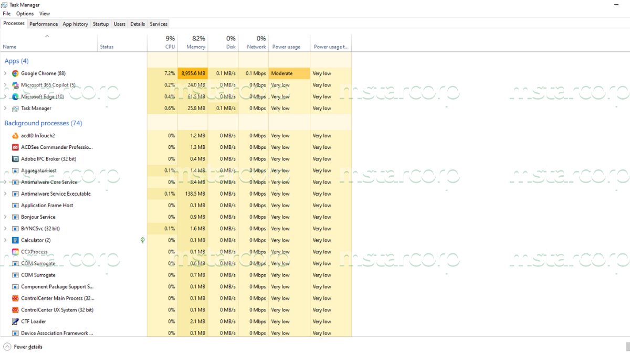
Task: Click the BrYNCSvc (32 bit) icon
Action: click(15, 229)
